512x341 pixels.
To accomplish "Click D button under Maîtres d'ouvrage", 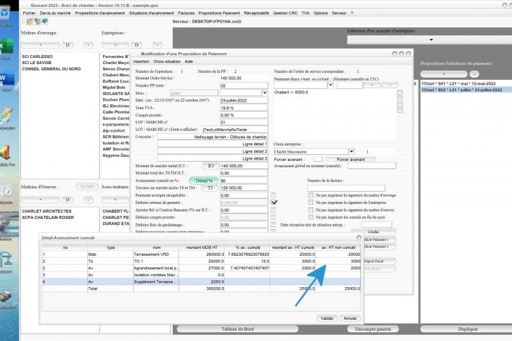I will click(68, 45).
